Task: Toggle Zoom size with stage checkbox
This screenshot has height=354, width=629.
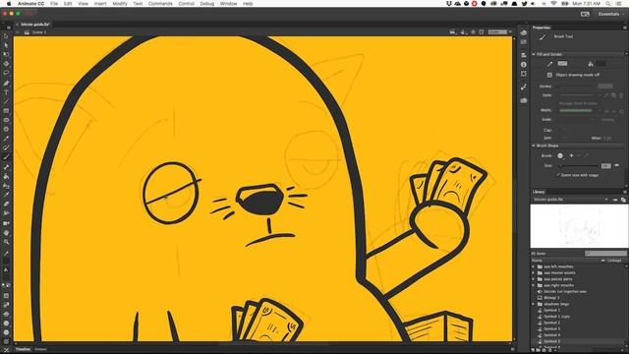Action: pyautogui.click(x=558, y=175)
